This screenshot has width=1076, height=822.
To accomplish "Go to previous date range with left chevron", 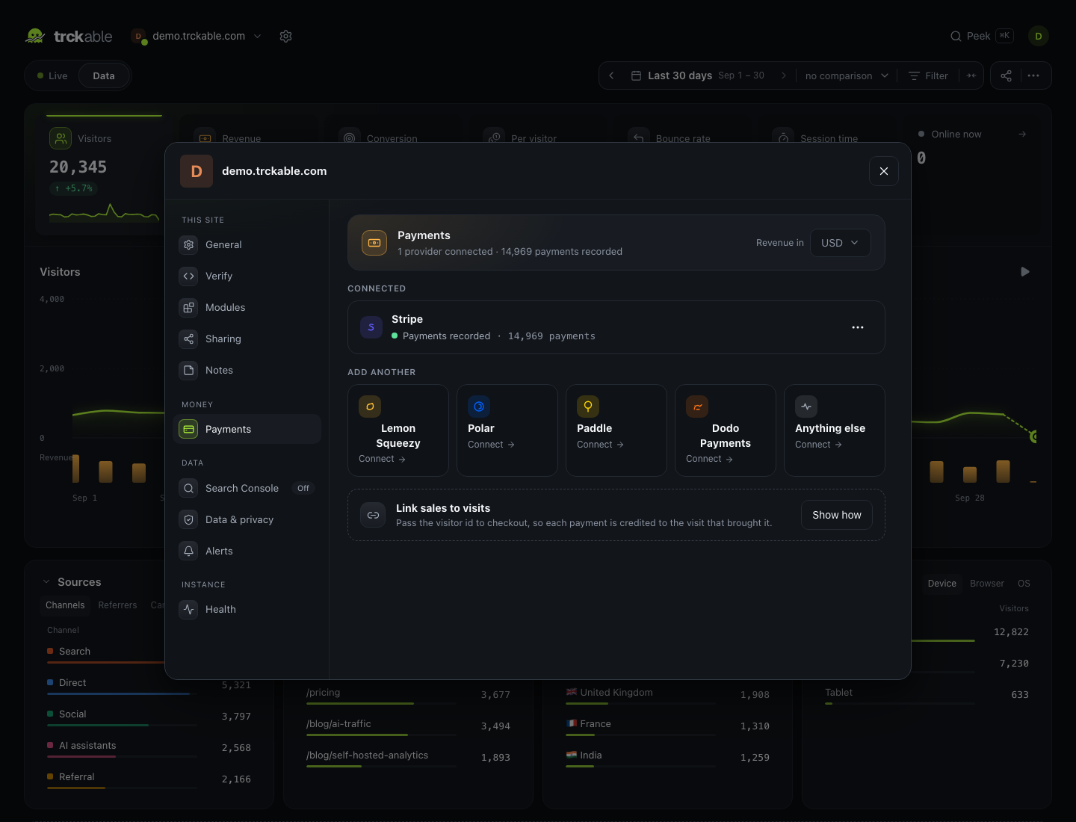I will pos(611,75).
